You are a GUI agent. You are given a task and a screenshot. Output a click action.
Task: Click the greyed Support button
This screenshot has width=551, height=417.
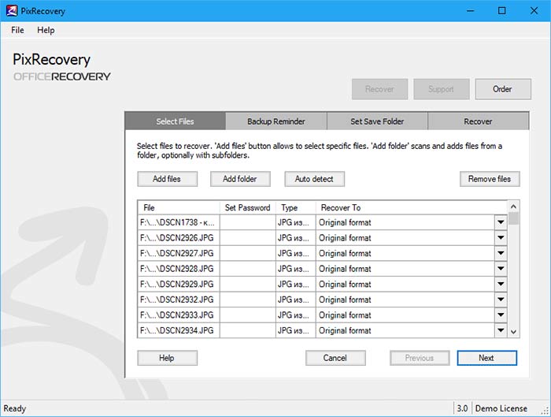(x=442, y=89)
